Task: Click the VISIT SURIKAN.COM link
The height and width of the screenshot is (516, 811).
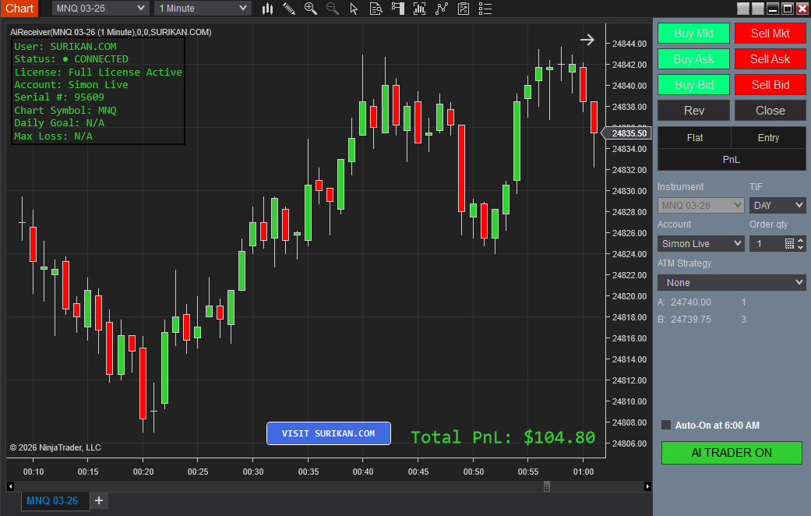Action: [x=328, y=433]
